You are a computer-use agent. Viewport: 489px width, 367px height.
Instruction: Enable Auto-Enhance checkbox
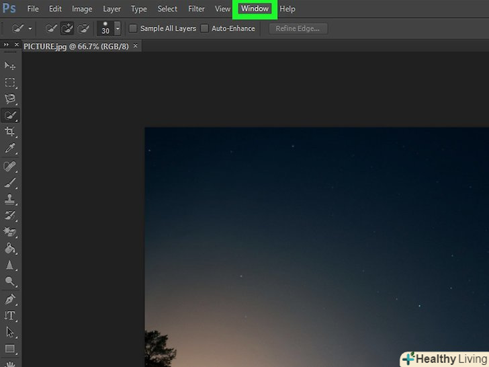204,28
